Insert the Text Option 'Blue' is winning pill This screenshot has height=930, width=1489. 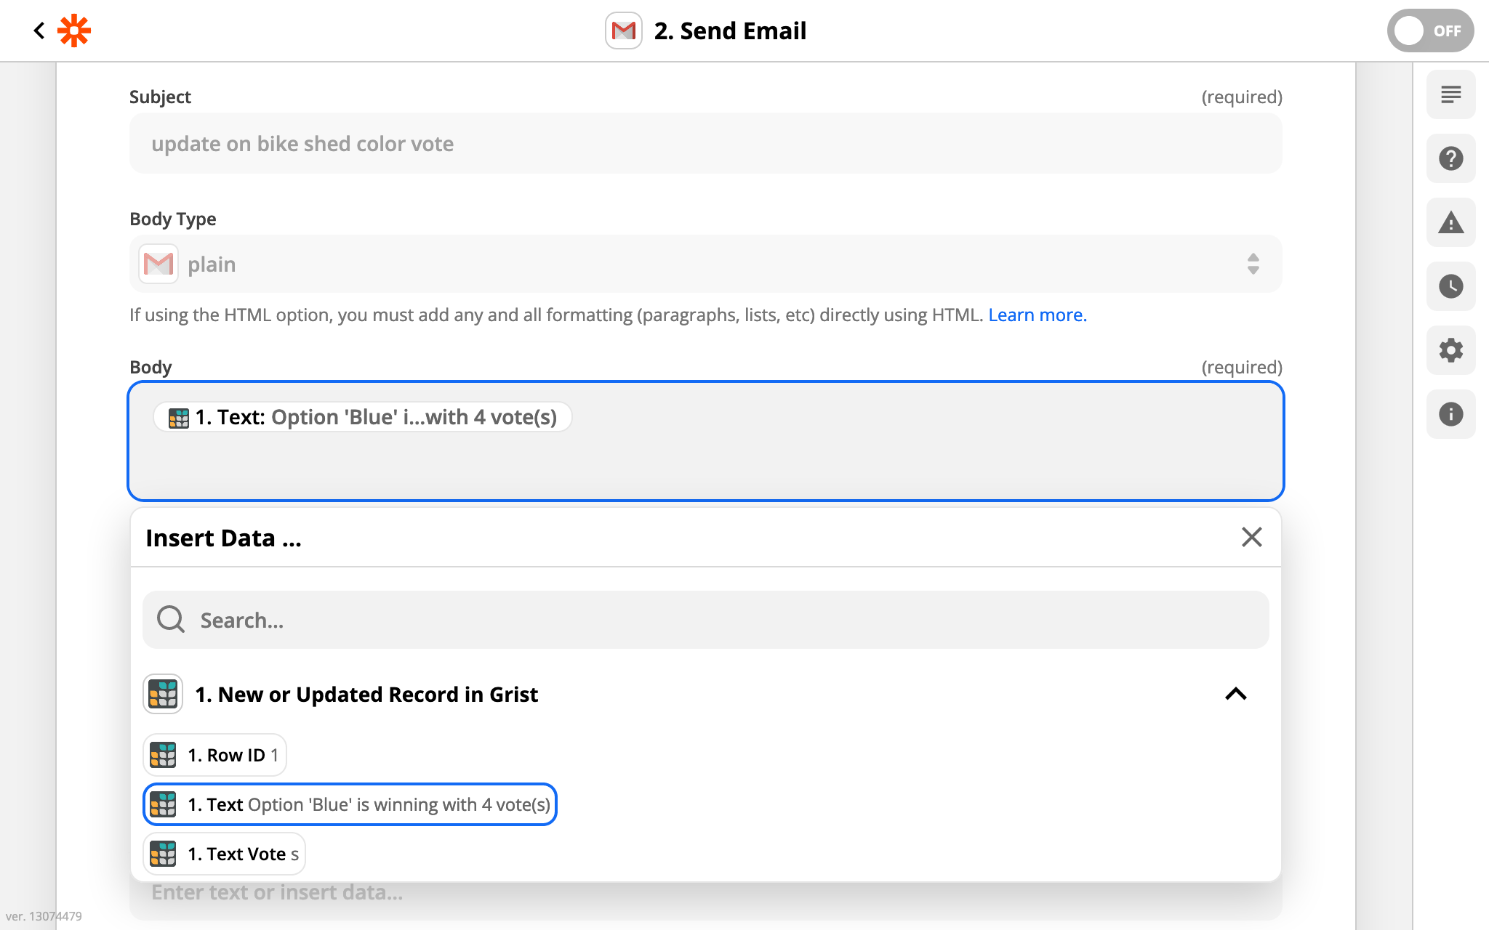pos(350,804)
